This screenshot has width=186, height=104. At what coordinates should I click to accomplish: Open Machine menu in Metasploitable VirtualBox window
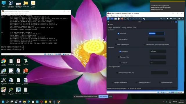[x=8, y=14]
